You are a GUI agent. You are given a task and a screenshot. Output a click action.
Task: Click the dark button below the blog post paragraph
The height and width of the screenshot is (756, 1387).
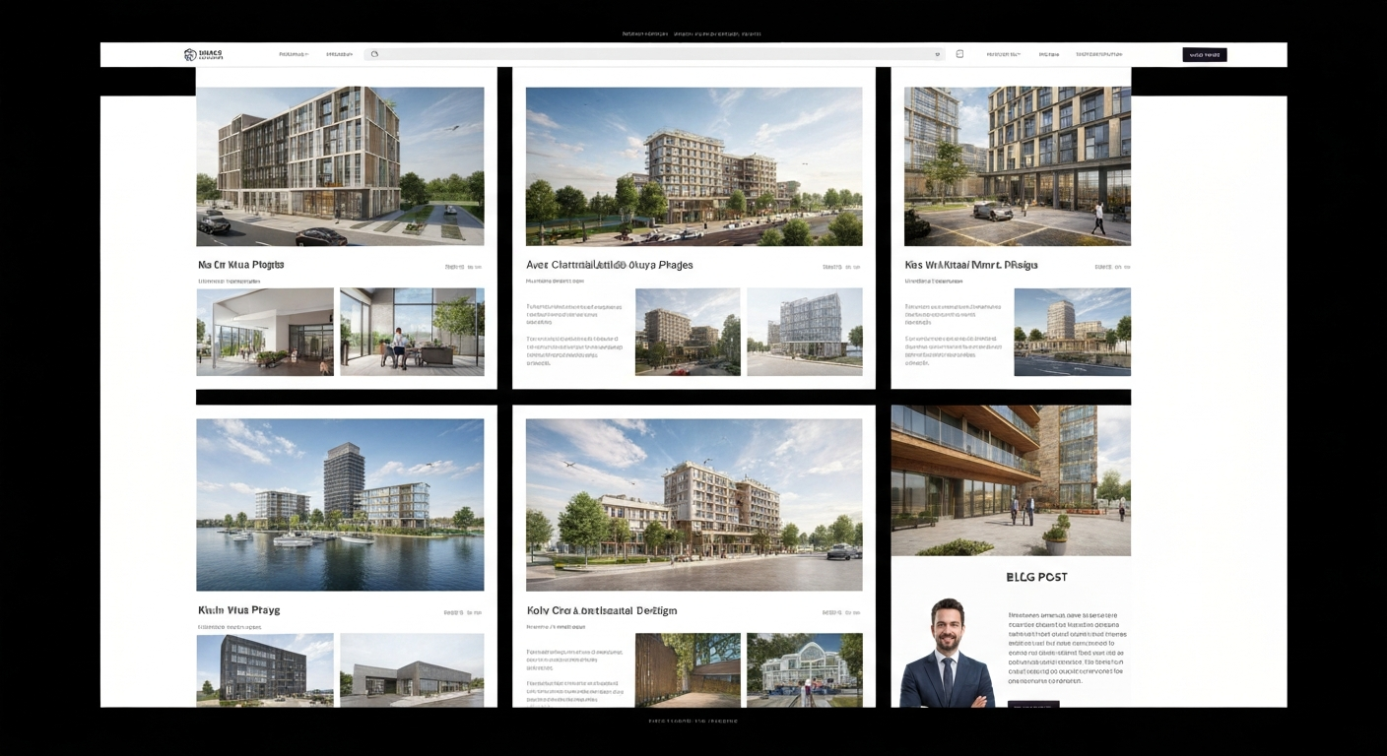(1035, 704)
